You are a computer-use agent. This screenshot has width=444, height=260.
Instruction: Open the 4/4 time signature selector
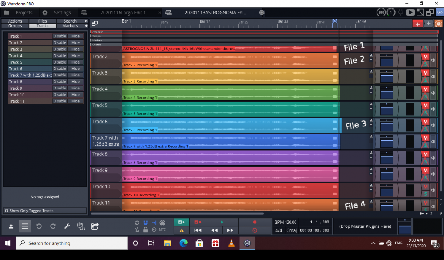click(x=279, y=230)
